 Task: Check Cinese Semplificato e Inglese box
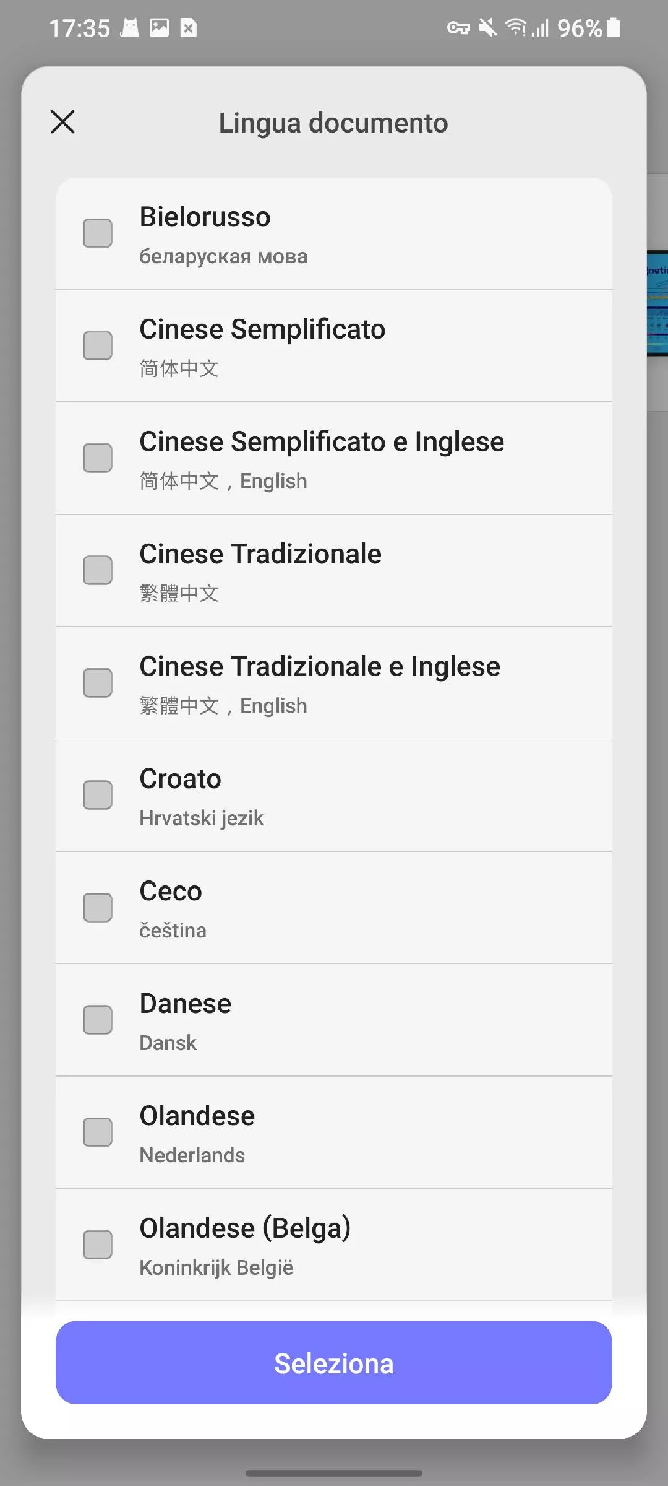tap(98, 458)
